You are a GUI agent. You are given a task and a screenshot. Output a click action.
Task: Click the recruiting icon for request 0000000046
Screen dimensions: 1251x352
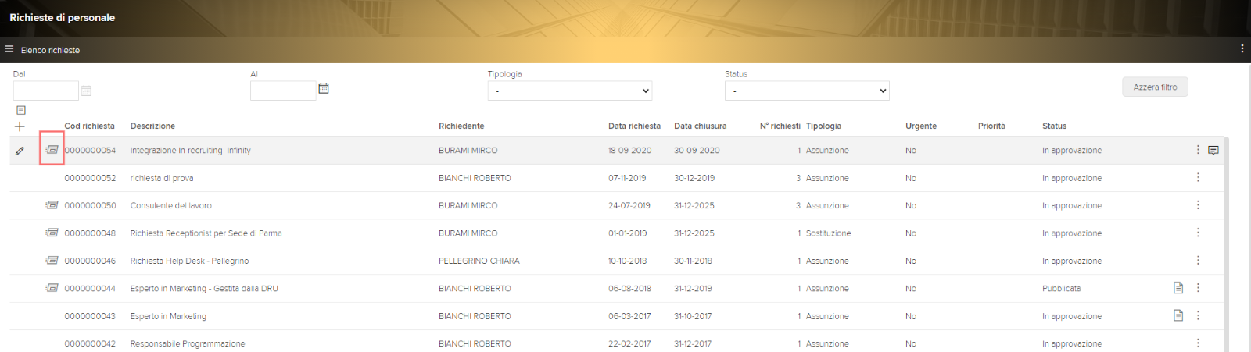click(x=52, y=260)
